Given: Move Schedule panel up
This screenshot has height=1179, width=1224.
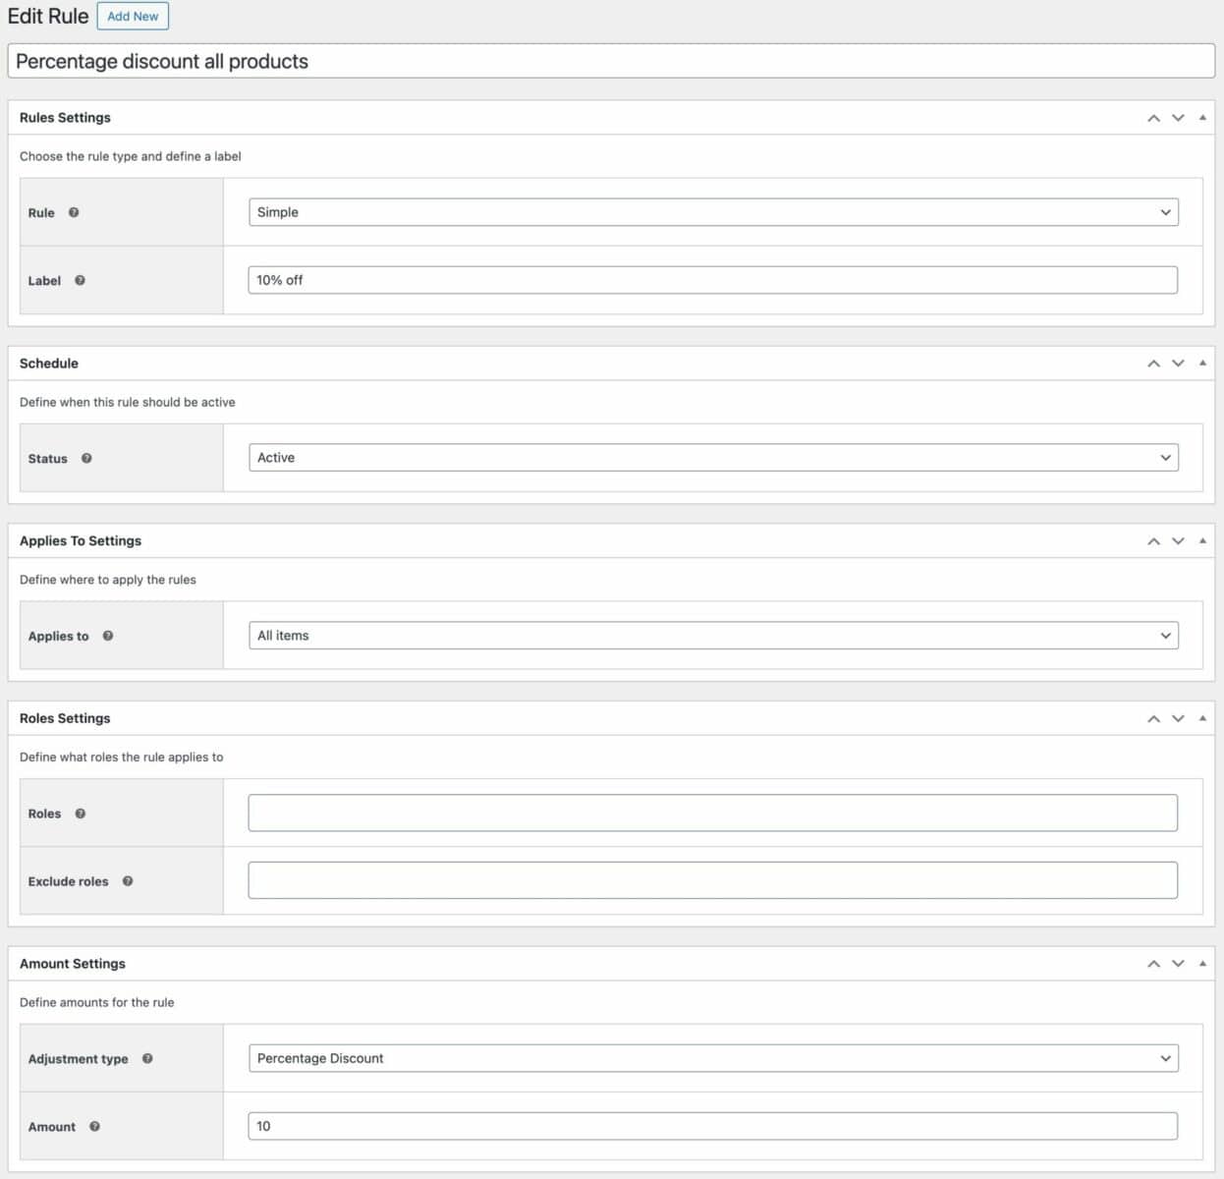Looking at the screenshot, I should pyautogui.click(x=1154, y=364).
